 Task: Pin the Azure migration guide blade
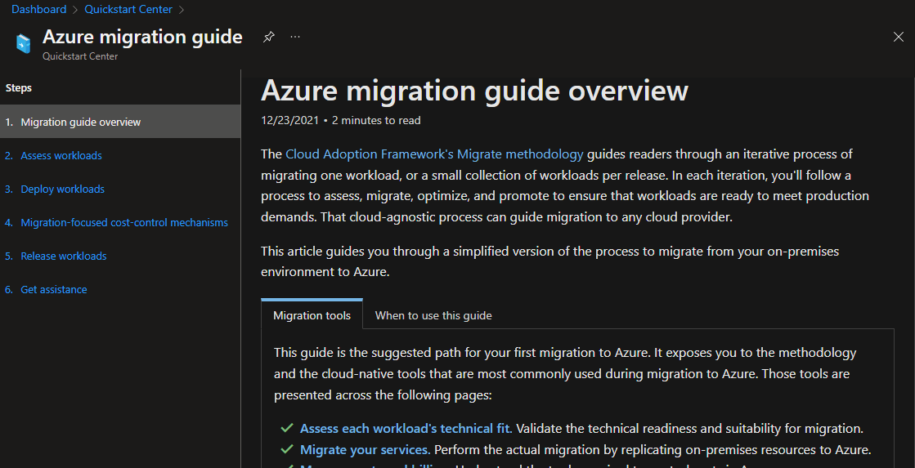(269, 37)
